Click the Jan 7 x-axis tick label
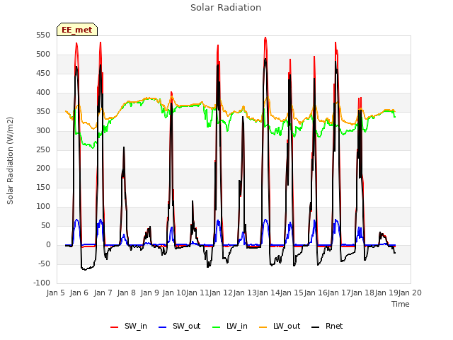Screen dimensions: 453x340 coord(103,293)
